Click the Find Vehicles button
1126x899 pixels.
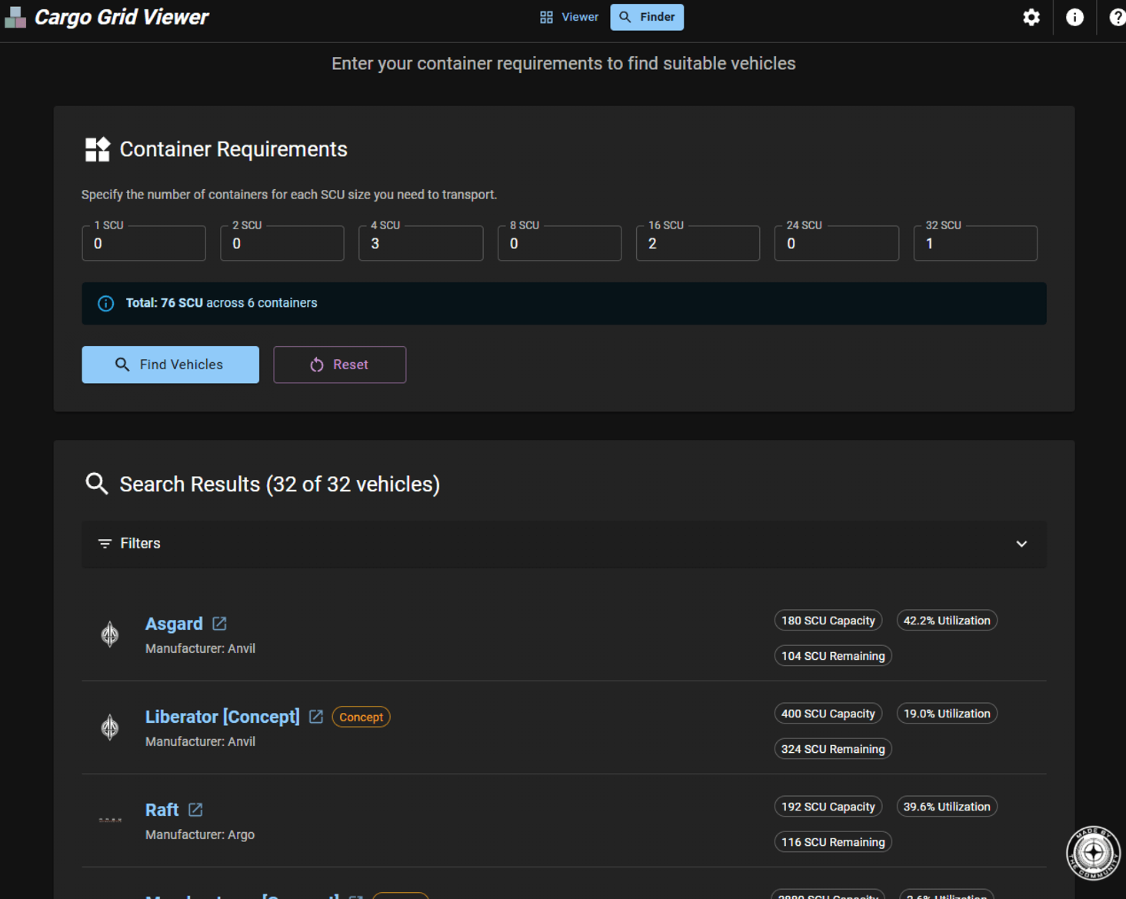coord(171,365)
